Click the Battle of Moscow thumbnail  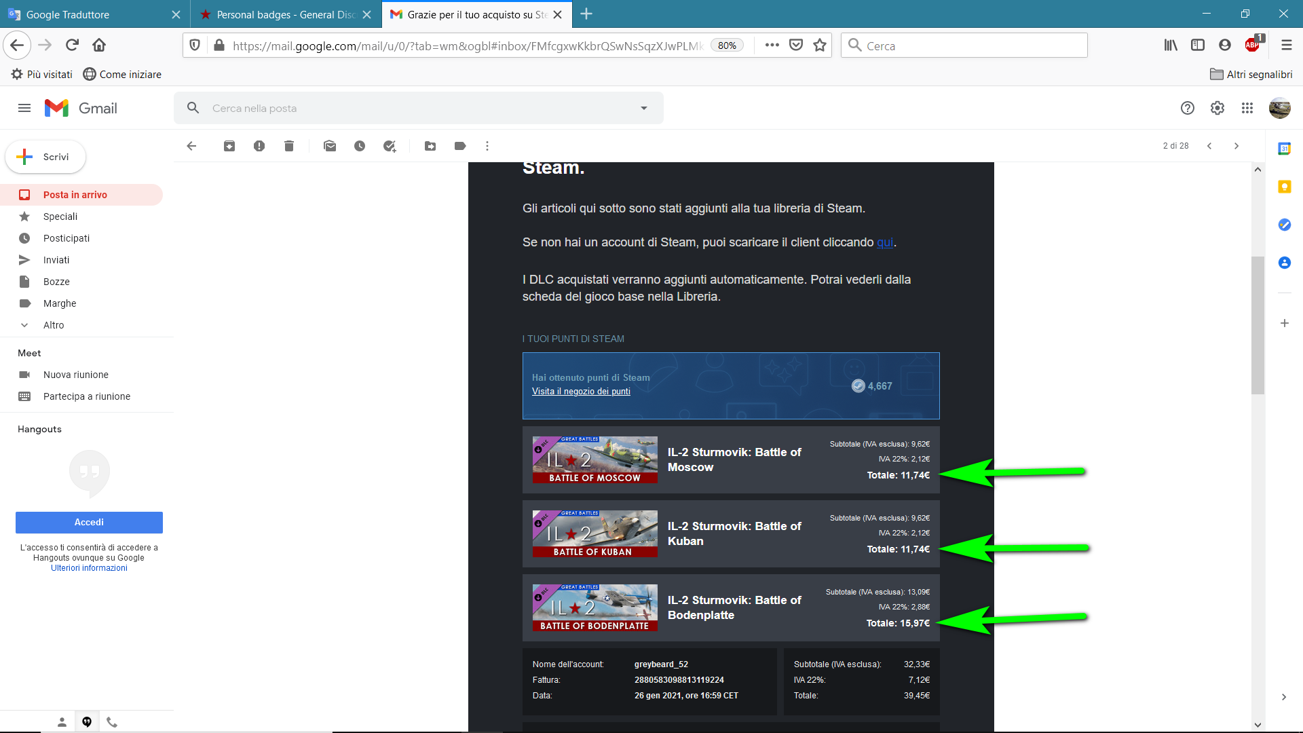594,459
